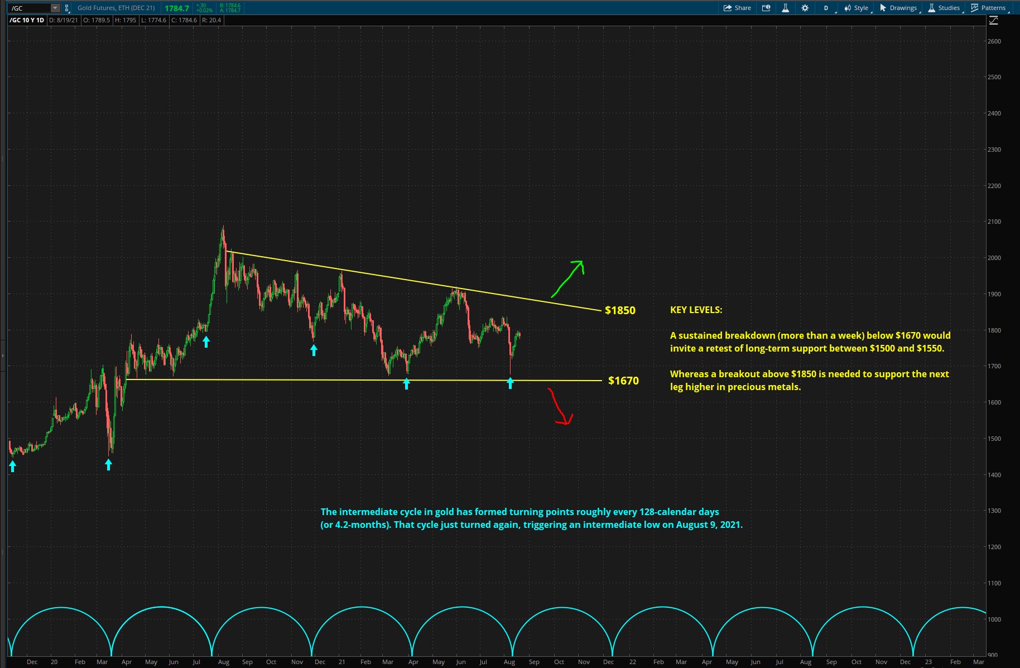Click the 1000 price axis label
Image resolution: width=1020 pixels, height=668 pixels.
pos(994,619)
